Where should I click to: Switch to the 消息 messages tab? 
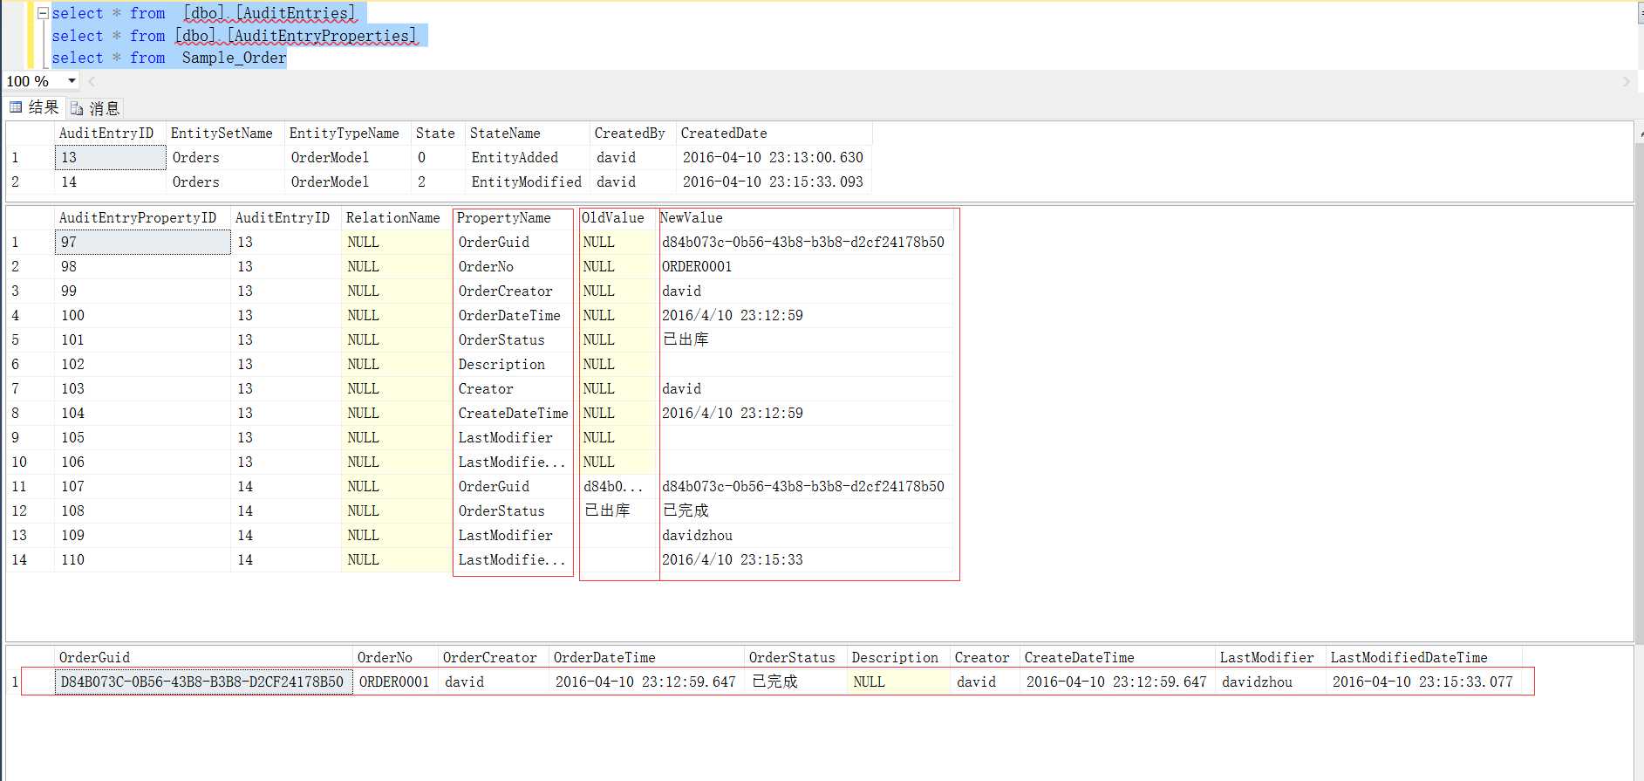point(94,108)
